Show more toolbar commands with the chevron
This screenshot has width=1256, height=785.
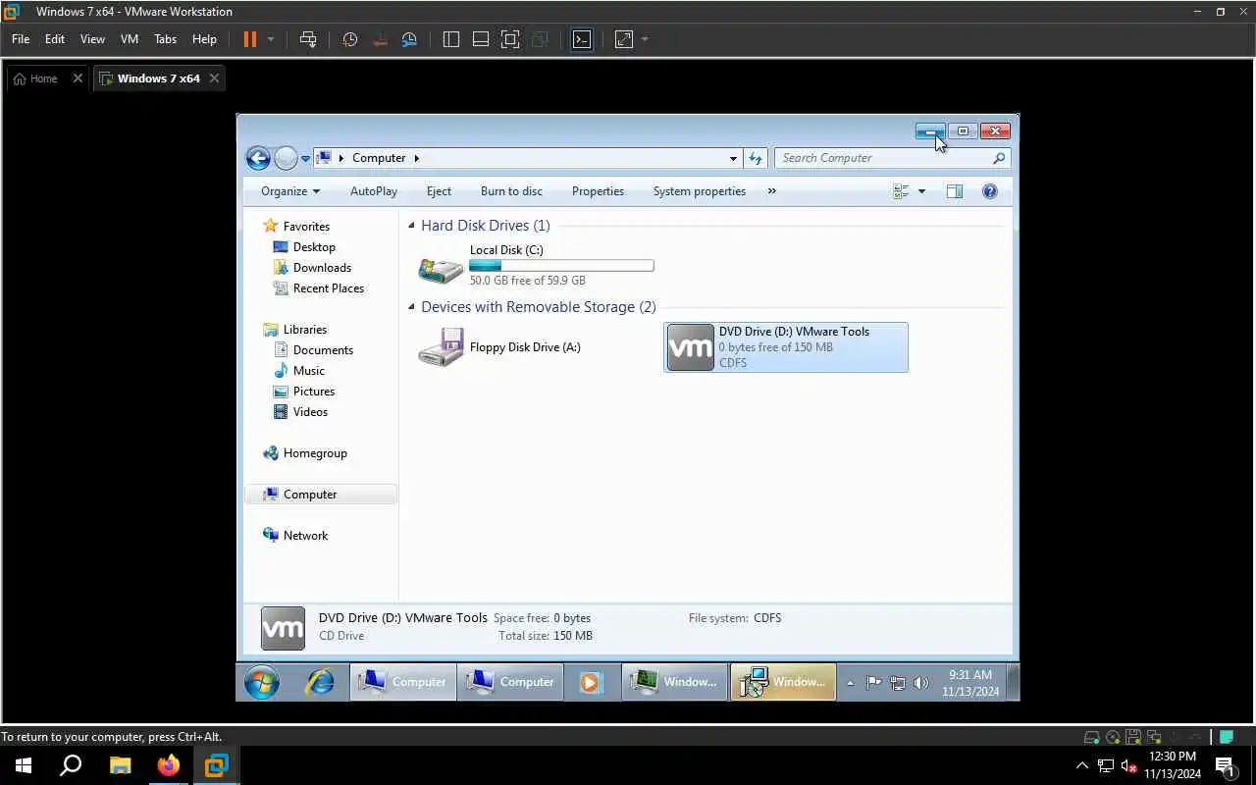click(771, 191)
